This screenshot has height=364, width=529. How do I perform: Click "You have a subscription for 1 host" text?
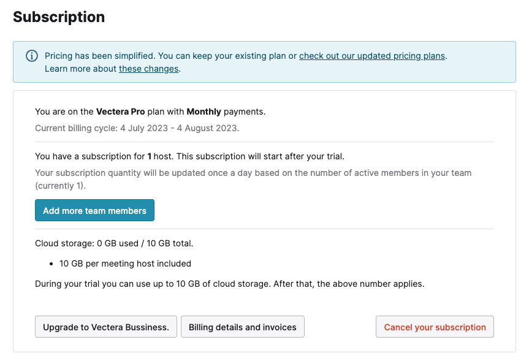point(189,156)
